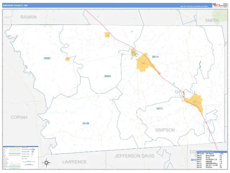
Task: Click the publisher logo in header
Action: tap(218, 5)
